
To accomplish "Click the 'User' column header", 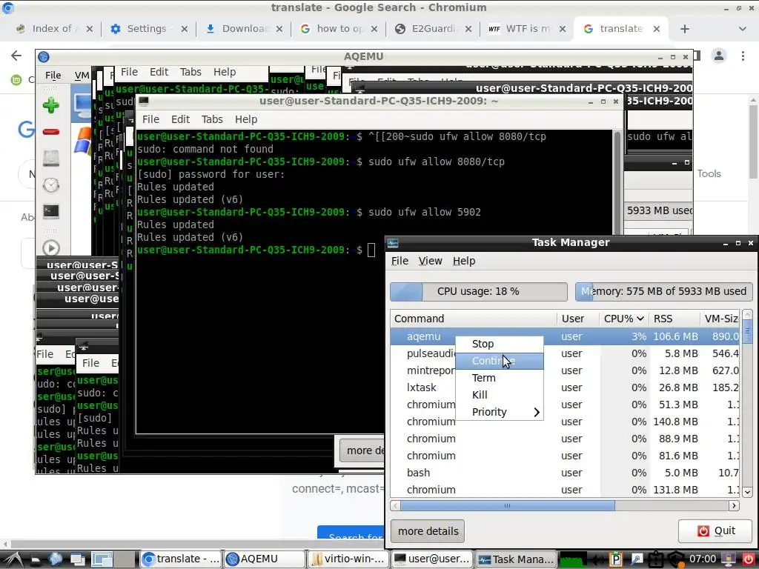I will click(x=578, y=319).
